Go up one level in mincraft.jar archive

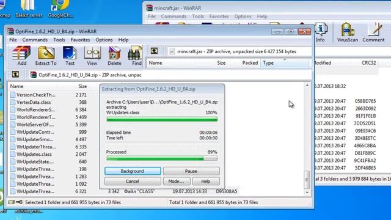(154, 51)
